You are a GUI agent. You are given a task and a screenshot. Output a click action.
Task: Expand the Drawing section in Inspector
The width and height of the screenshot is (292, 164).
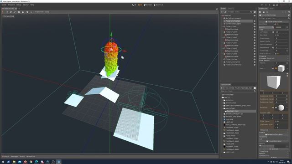pyautogui.click(x=274, y=56)
